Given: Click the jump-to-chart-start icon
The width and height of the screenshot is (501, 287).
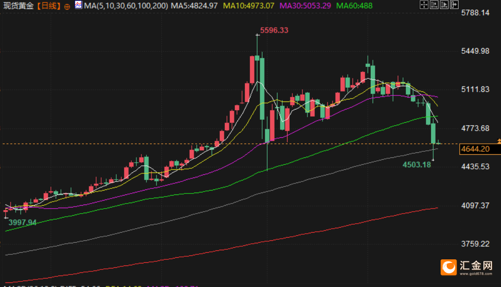Looking at the screenshot, I should [434, 5].
